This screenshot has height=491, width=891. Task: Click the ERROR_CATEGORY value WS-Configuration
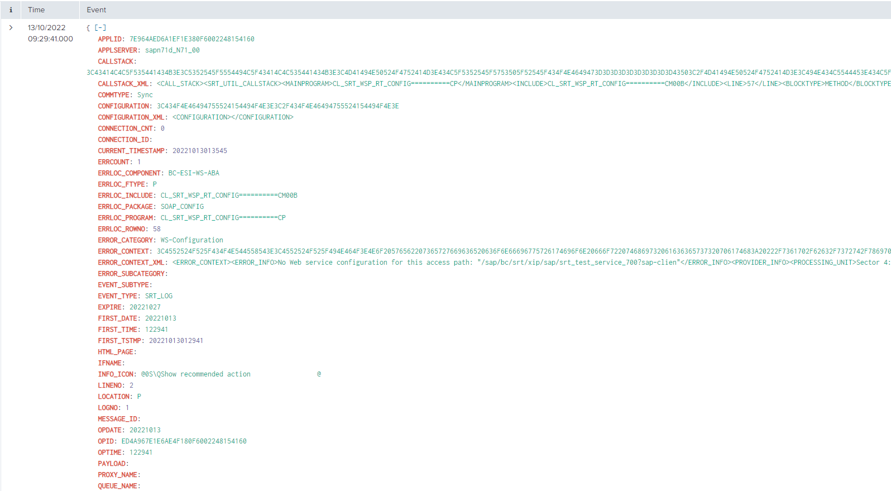point(191,240)
